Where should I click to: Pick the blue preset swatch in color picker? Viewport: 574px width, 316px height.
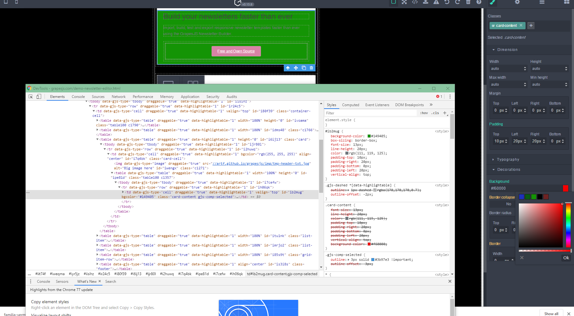pos(522,197)
